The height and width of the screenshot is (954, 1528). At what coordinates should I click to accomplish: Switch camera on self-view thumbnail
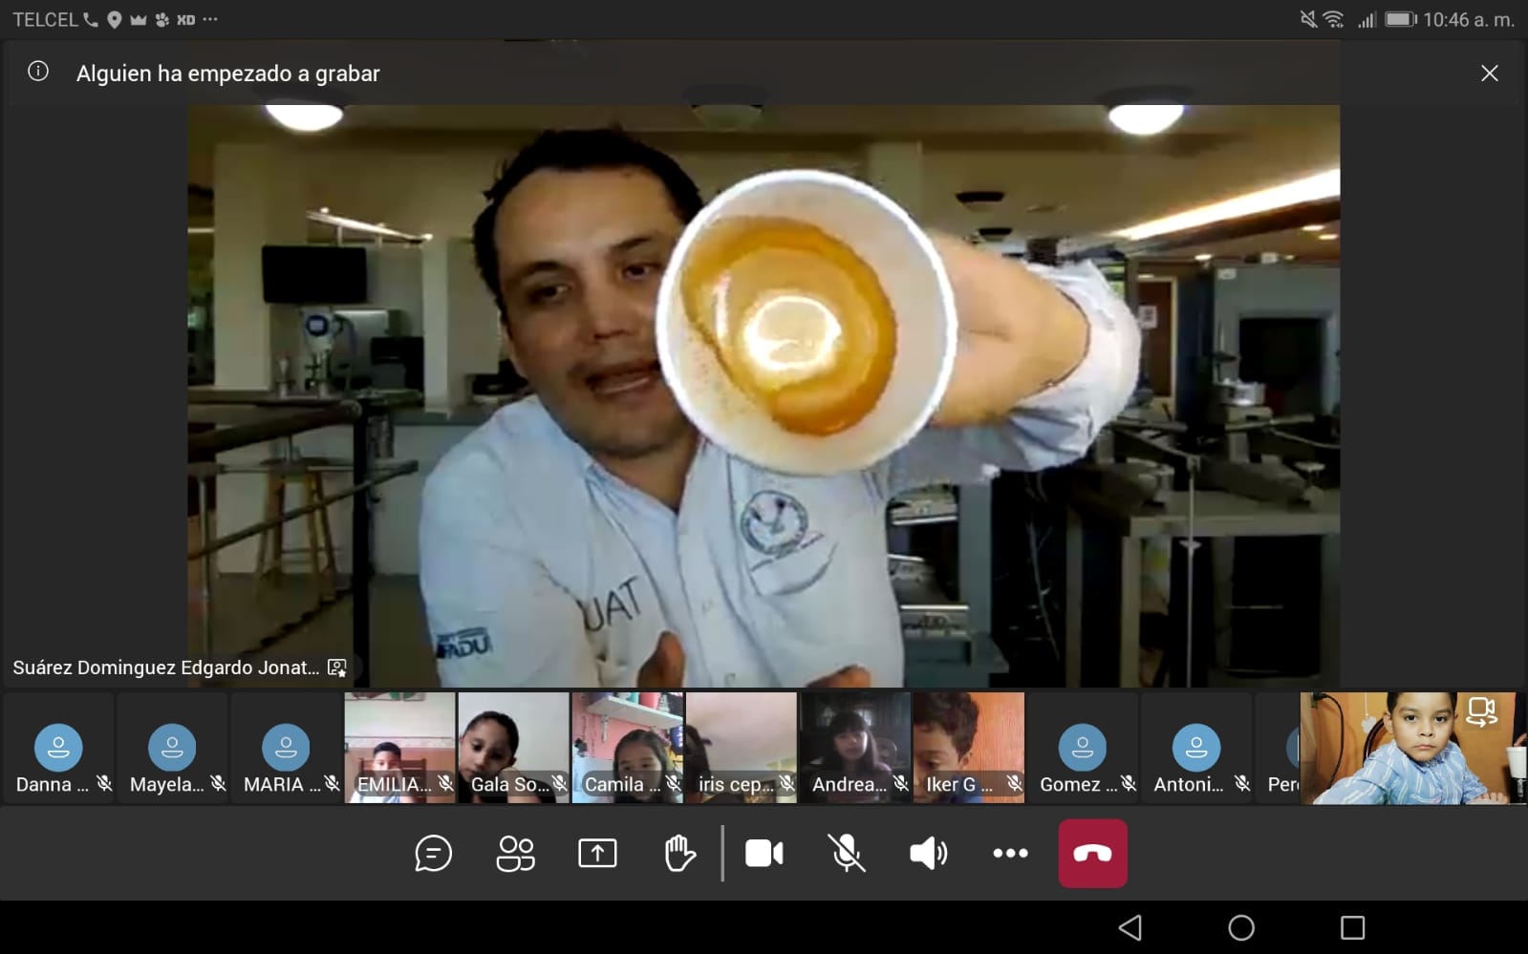1480,712
